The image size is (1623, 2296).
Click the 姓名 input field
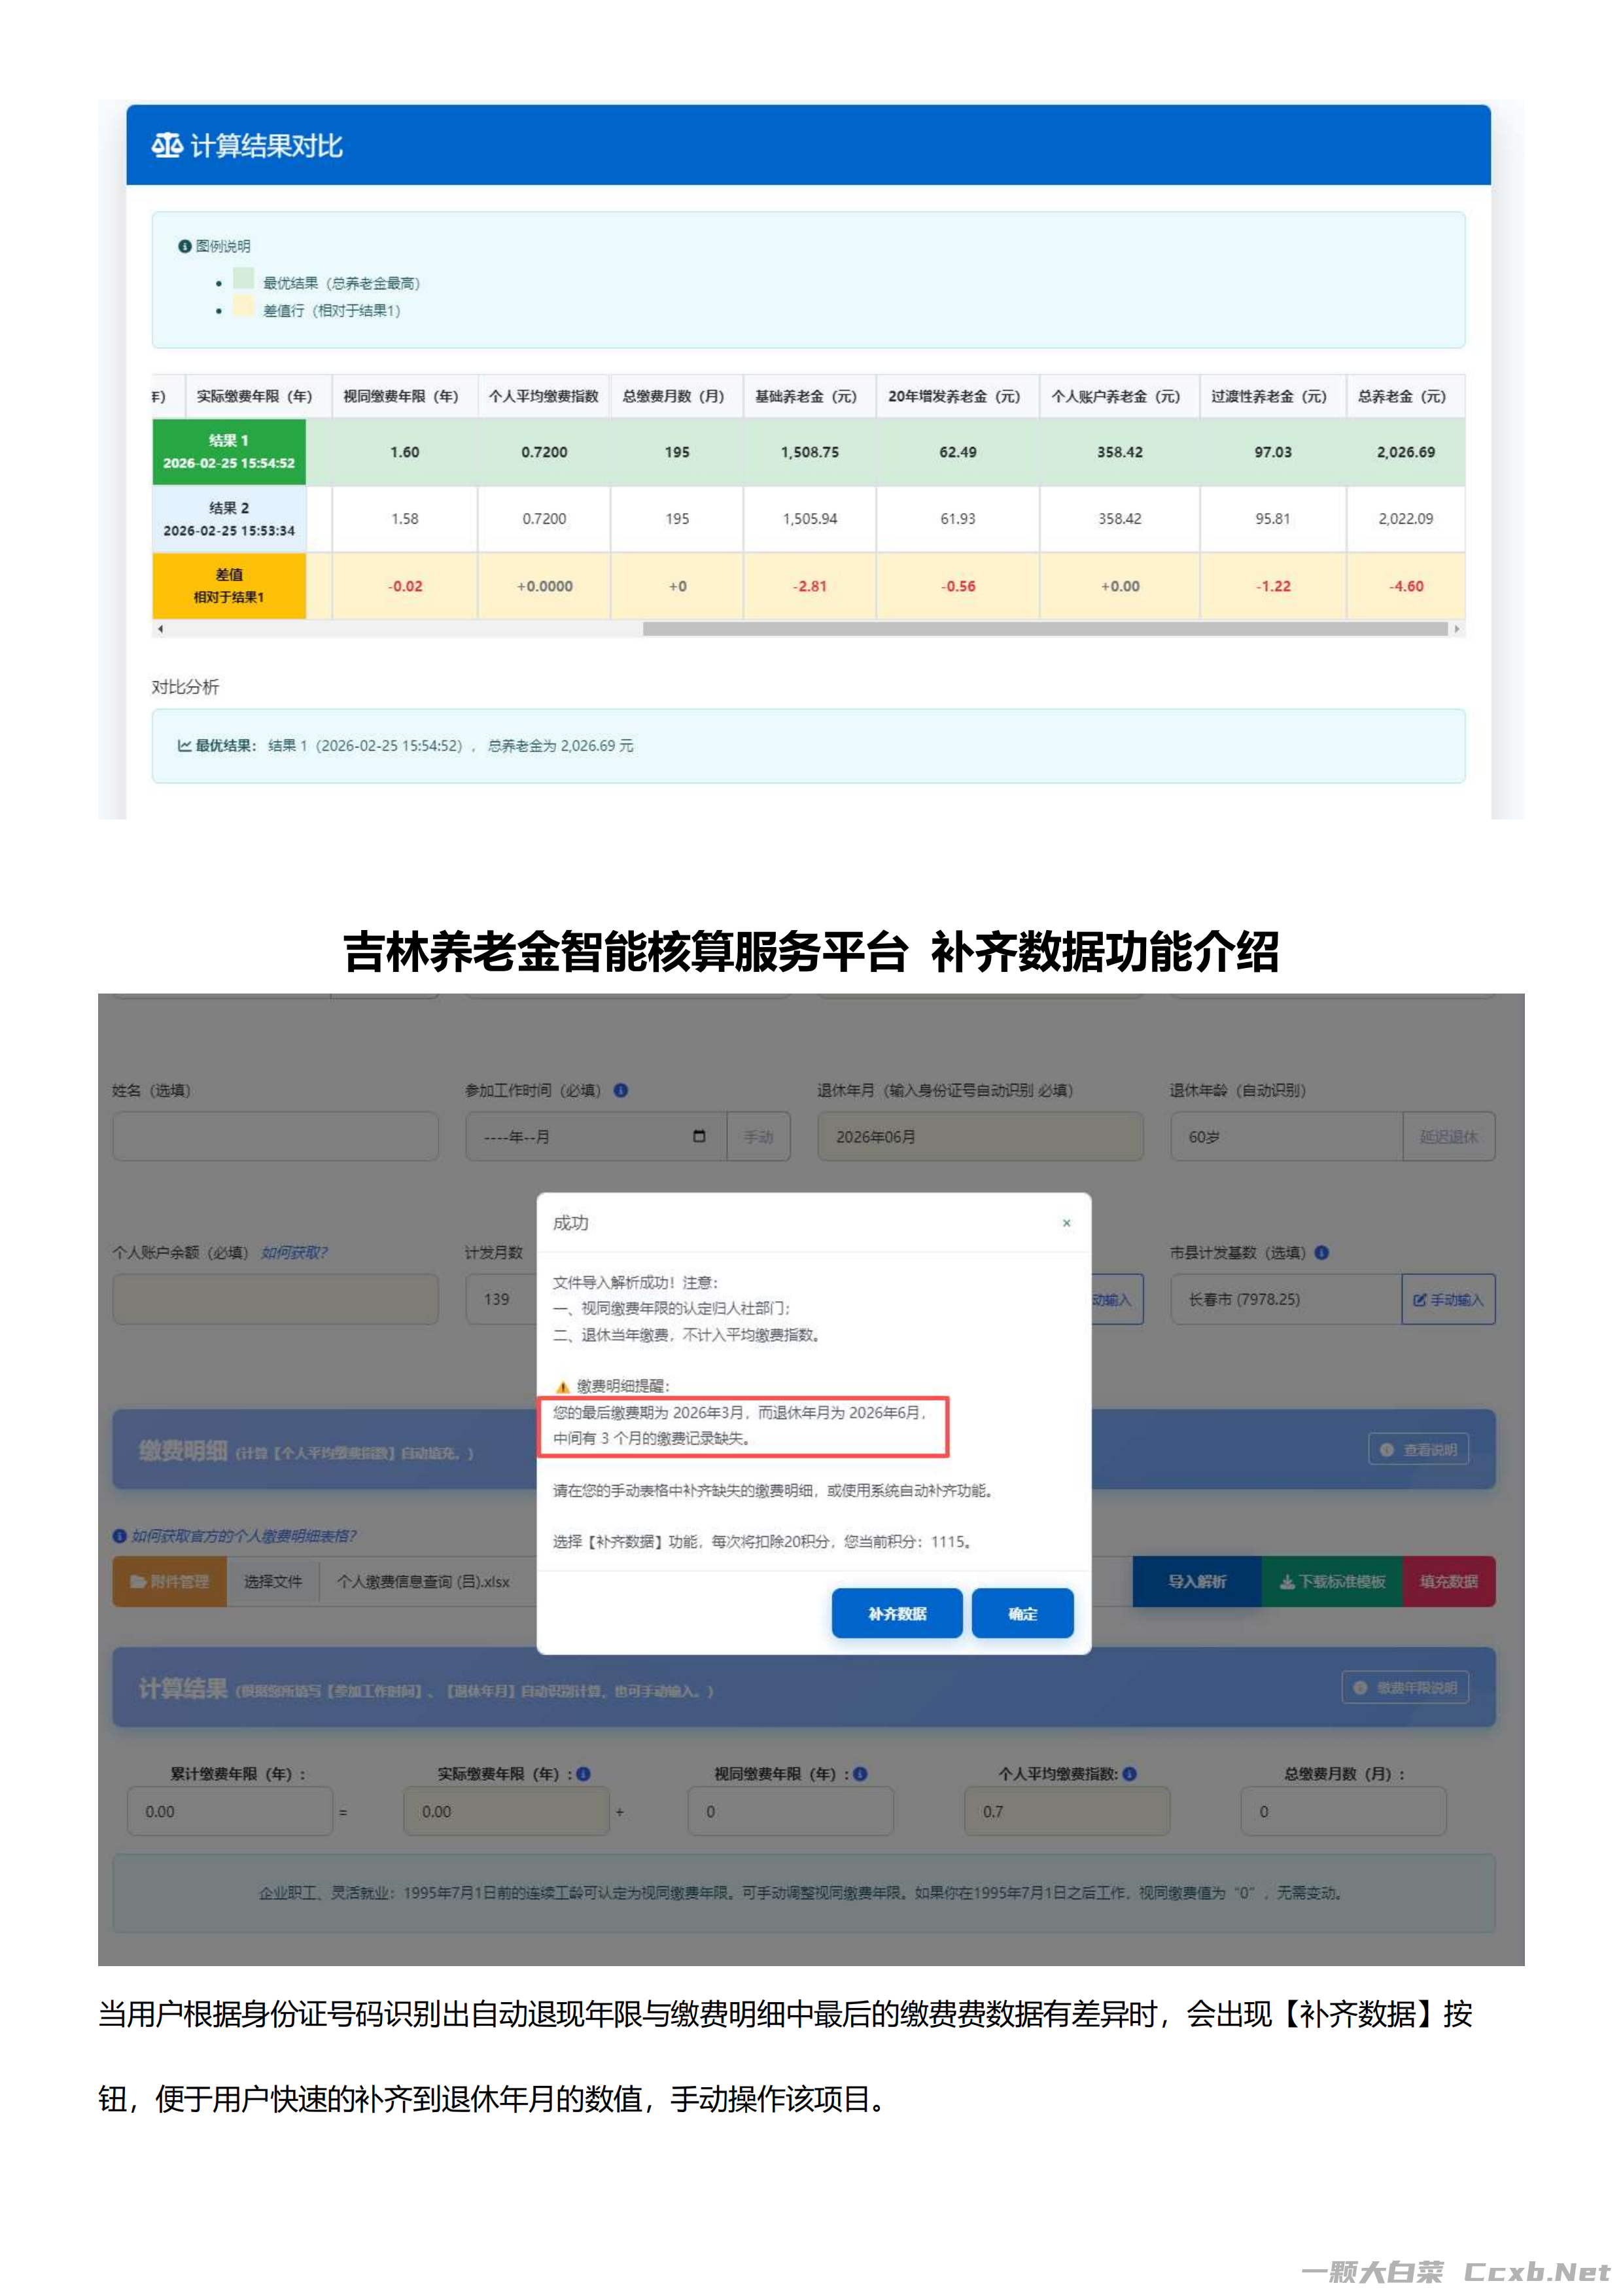[275, 1136]
